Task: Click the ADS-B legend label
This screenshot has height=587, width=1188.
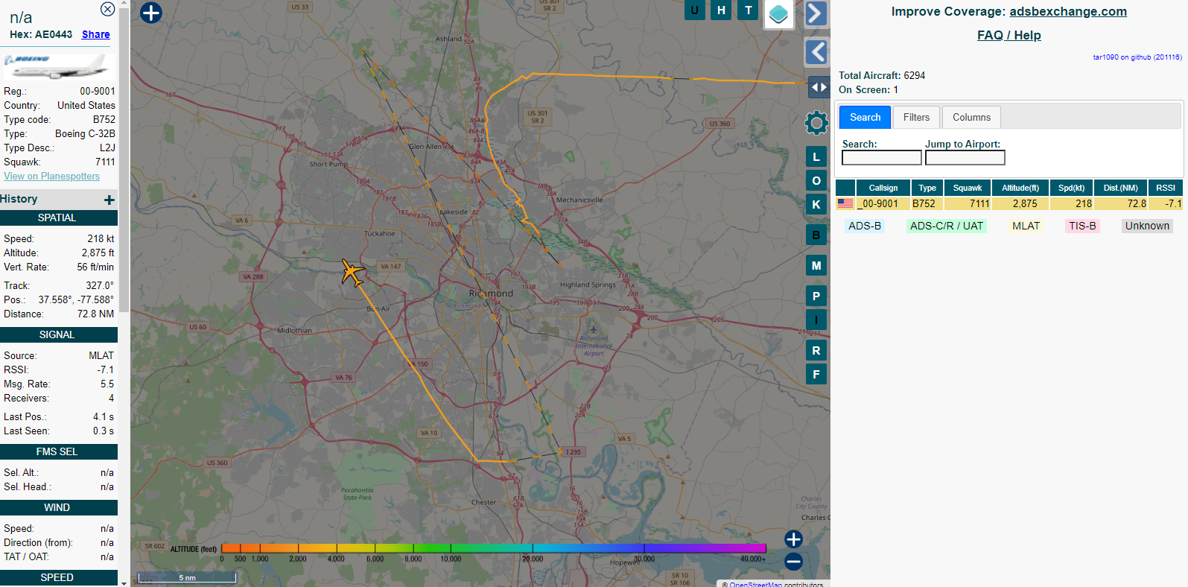Action: 865,226
